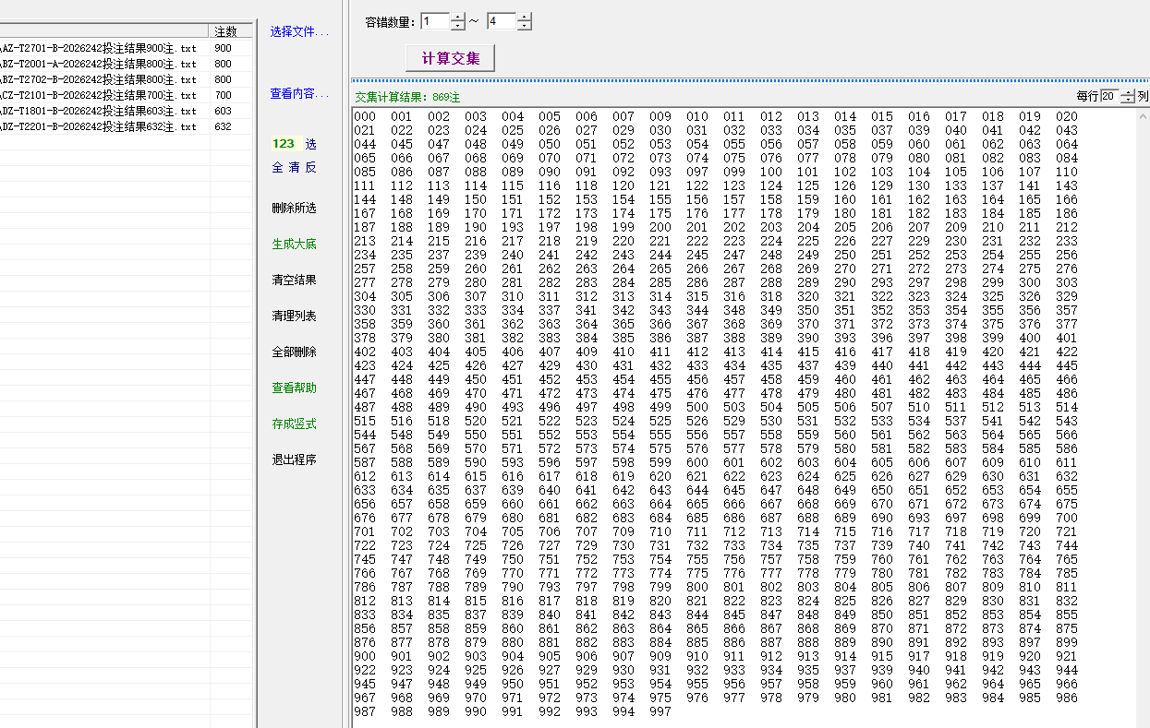Click 清理列表 to clean the list
The height and width of the screenshot is (728, 1150).
click(x=294, y=316)
